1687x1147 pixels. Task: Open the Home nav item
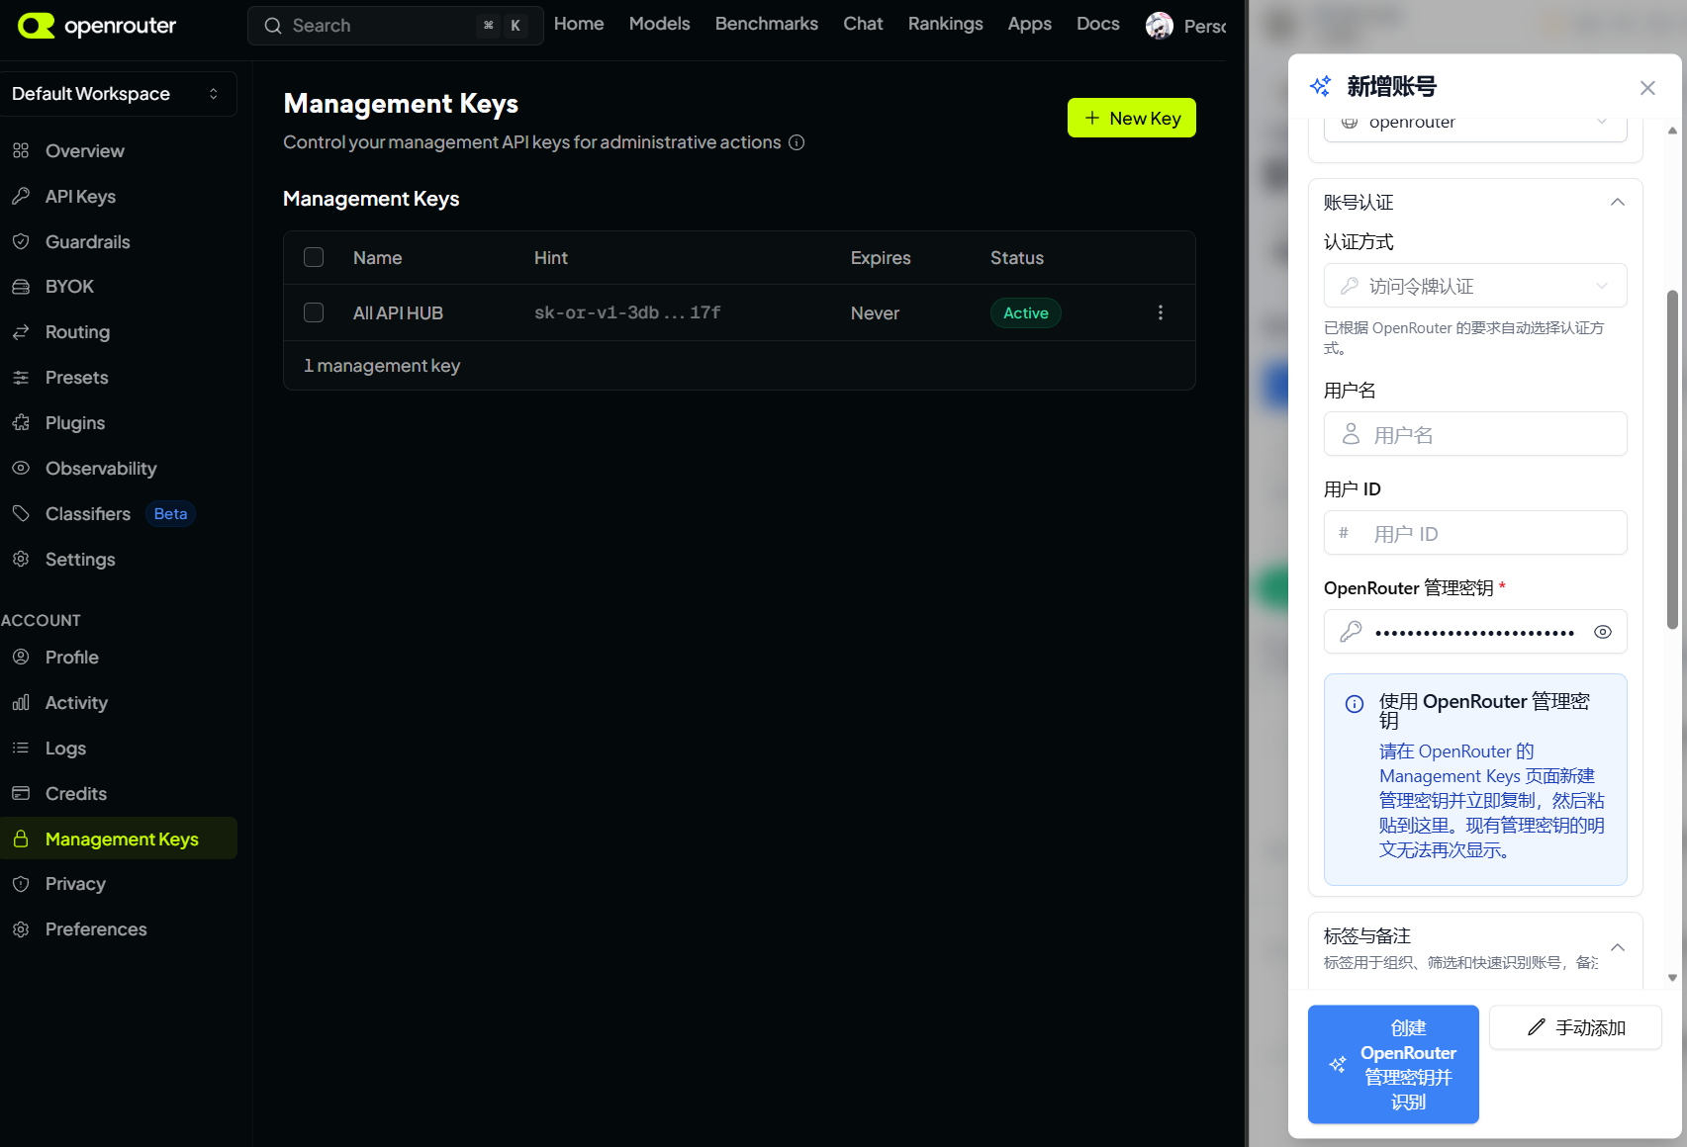coord(579,24)
